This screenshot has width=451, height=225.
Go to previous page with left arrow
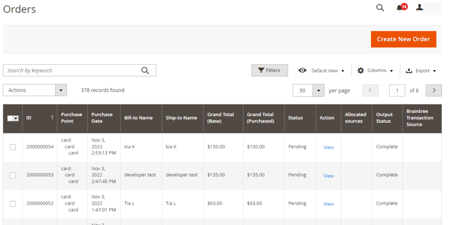point(370,90)
